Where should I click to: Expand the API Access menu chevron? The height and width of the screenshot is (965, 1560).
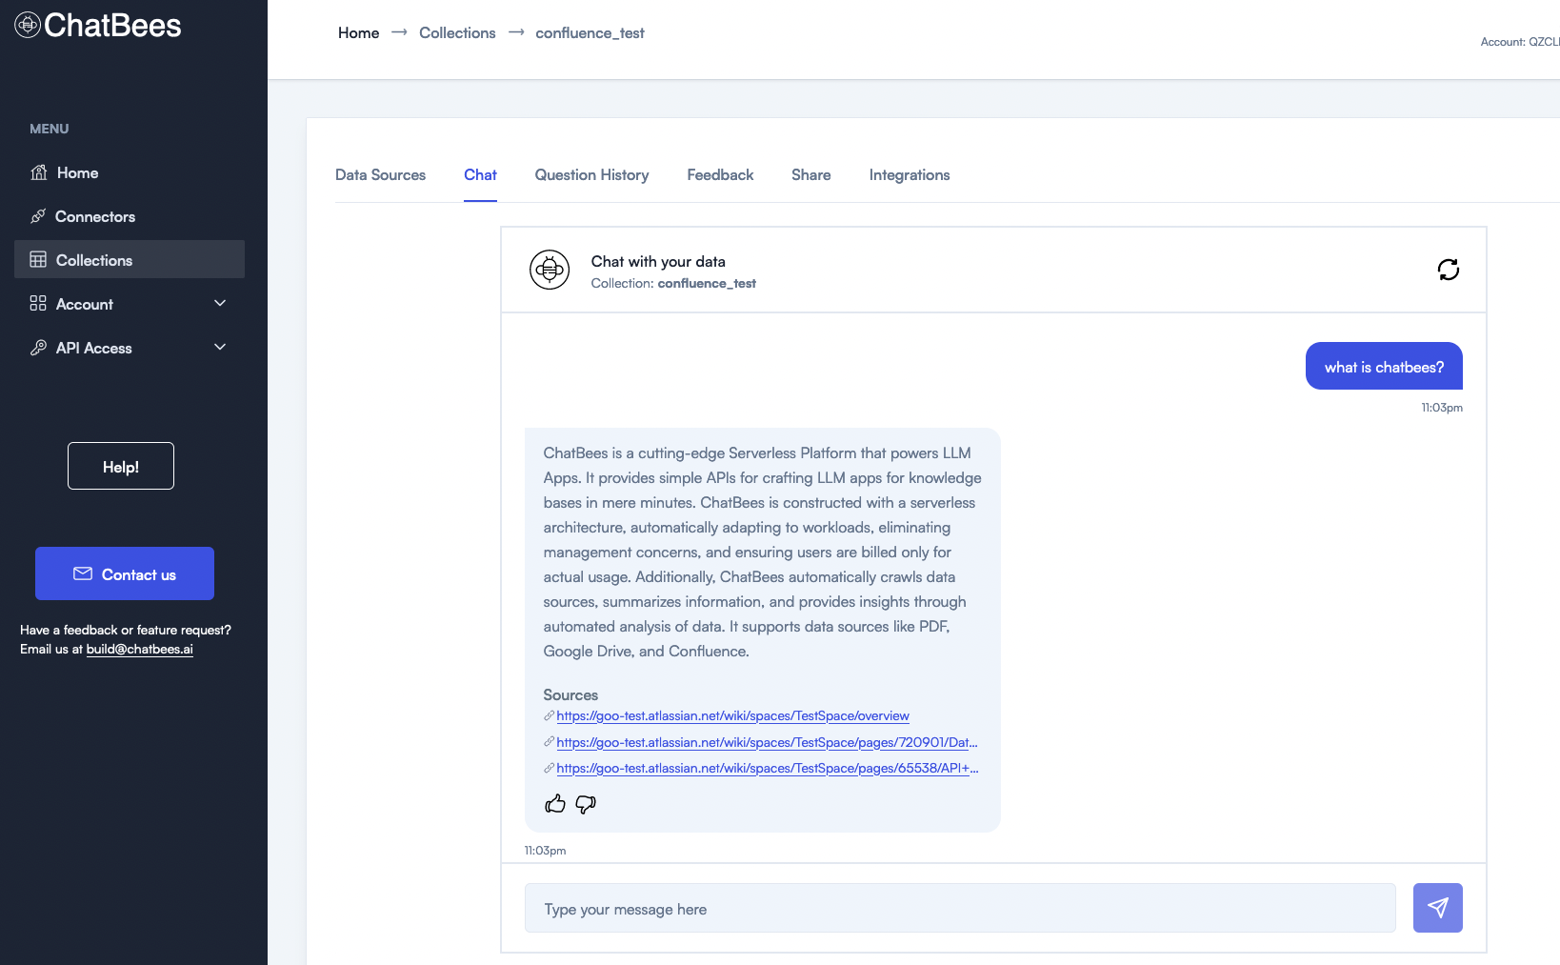coord(220,347)
